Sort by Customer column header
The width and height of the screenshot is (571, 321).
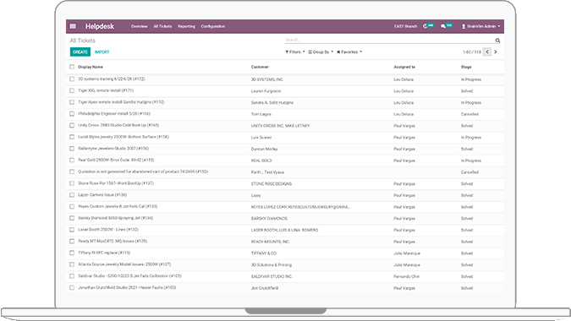(x=260, y=67)
